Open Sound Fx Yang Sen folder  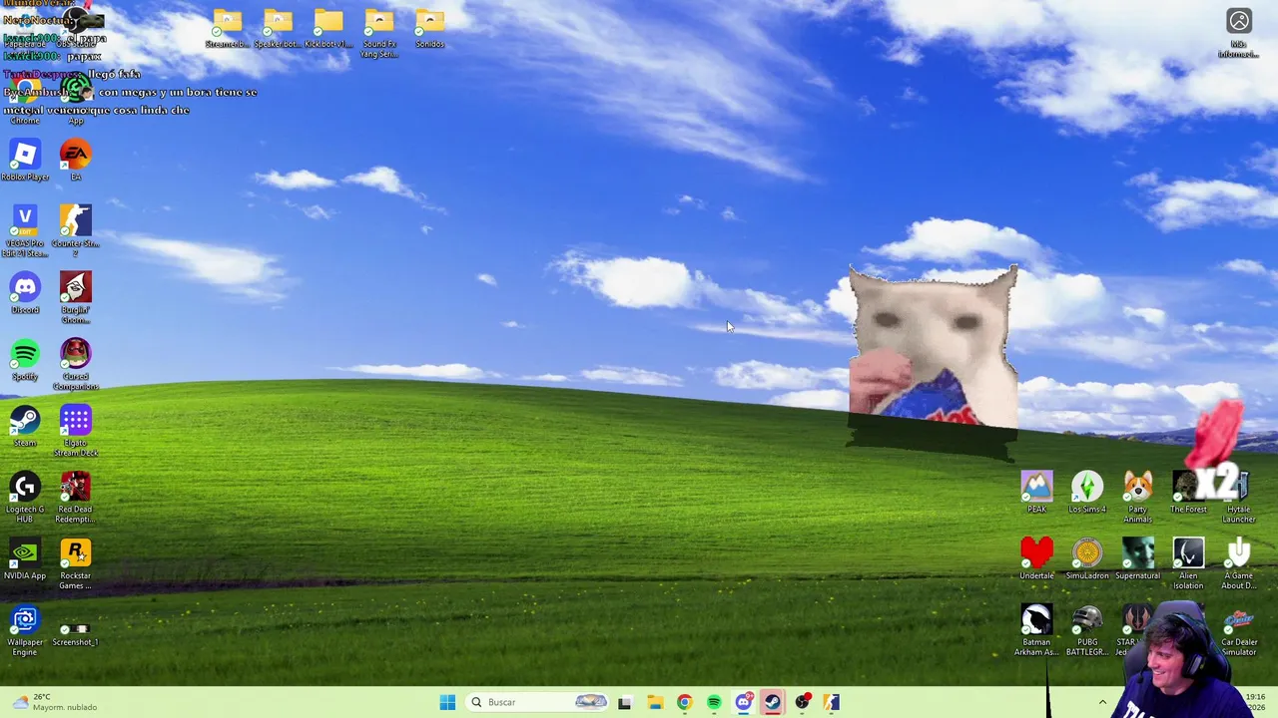379,33
